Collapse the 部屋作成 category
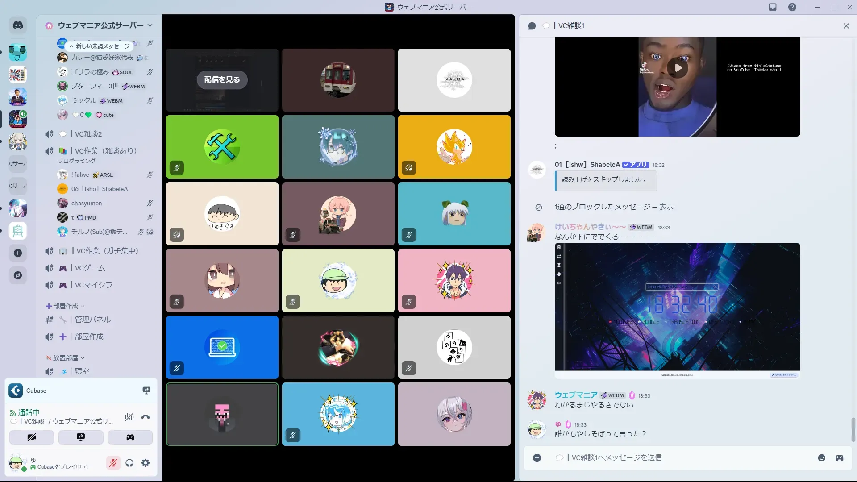This screenshot has width=857, height=482. pyautogui.click(x=66, y=306)
